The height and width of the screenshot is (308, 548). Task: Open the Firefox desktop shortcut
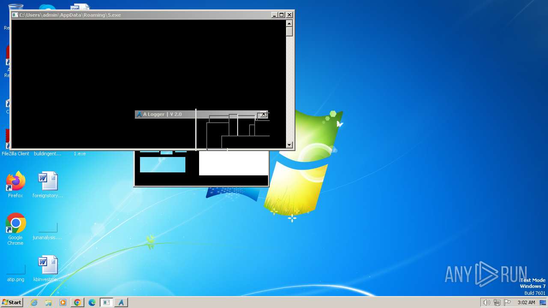(x=15, y=185)
